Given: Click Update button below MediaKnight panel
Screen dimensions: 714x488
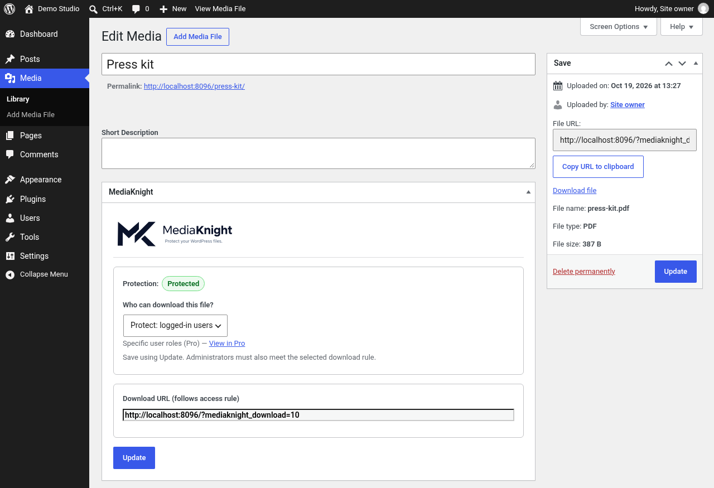Looking at the screenshot, I should 134,458.
